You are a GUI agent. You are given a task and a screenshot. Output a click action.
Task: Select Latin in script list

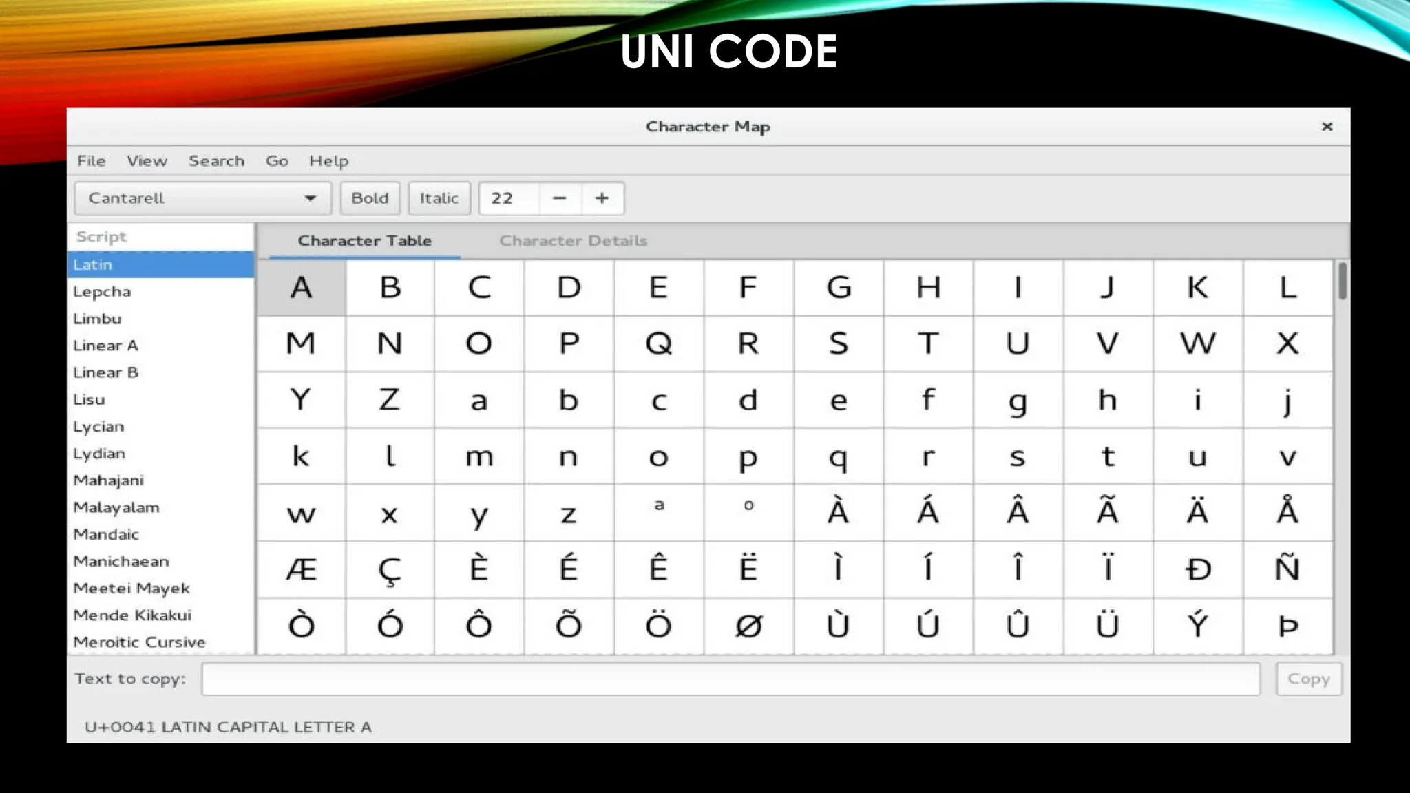161,265
